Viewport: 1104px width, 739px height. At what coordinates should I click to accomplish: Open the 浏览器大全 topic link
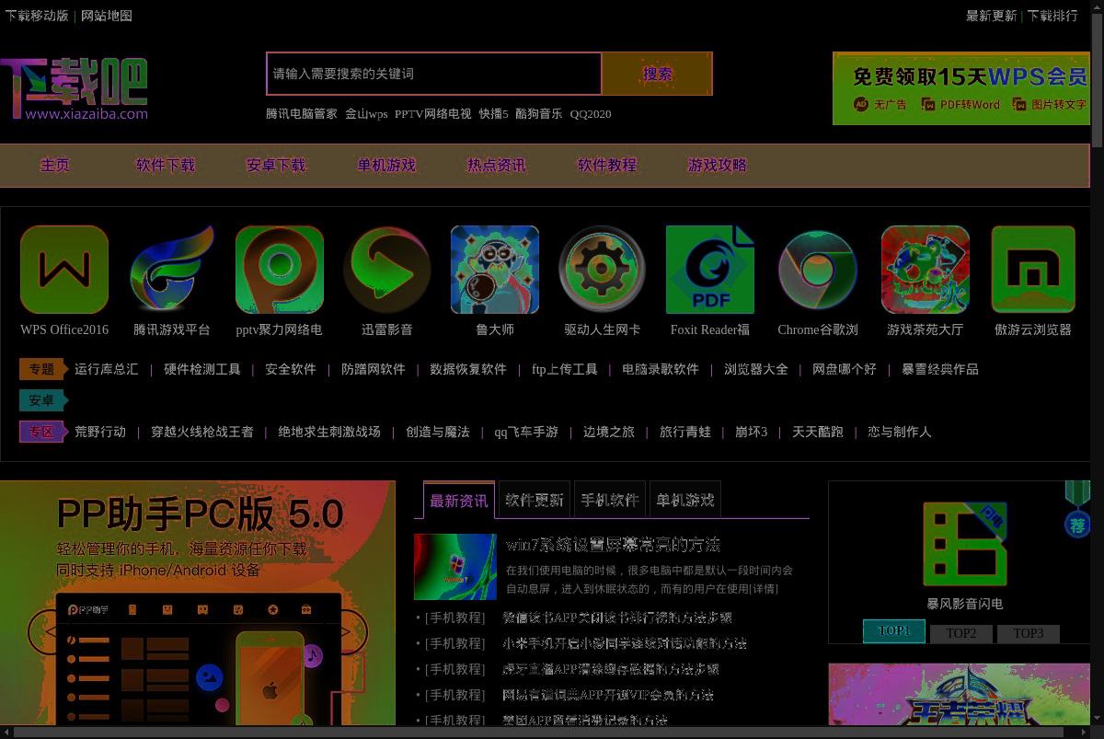pos(756,369)
